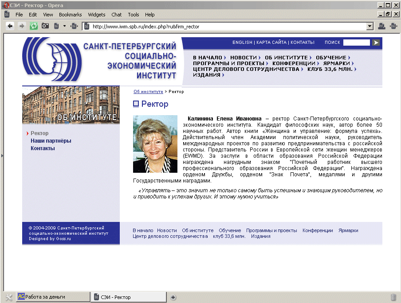Viewport: 401px width, 303px height.
Task: Click the Об институте breadcrumb link
Action: click(148, 91)
